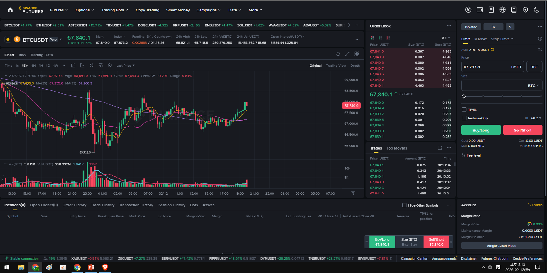
Task: Change BTC size unit dropdown
Action: [x=533, y=85]
